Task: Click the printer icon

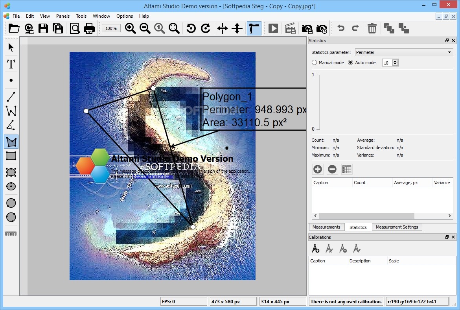Action: pos(89,28)
